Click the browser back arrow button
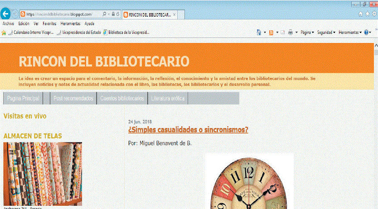378x209 pixels. pos(6,14)
